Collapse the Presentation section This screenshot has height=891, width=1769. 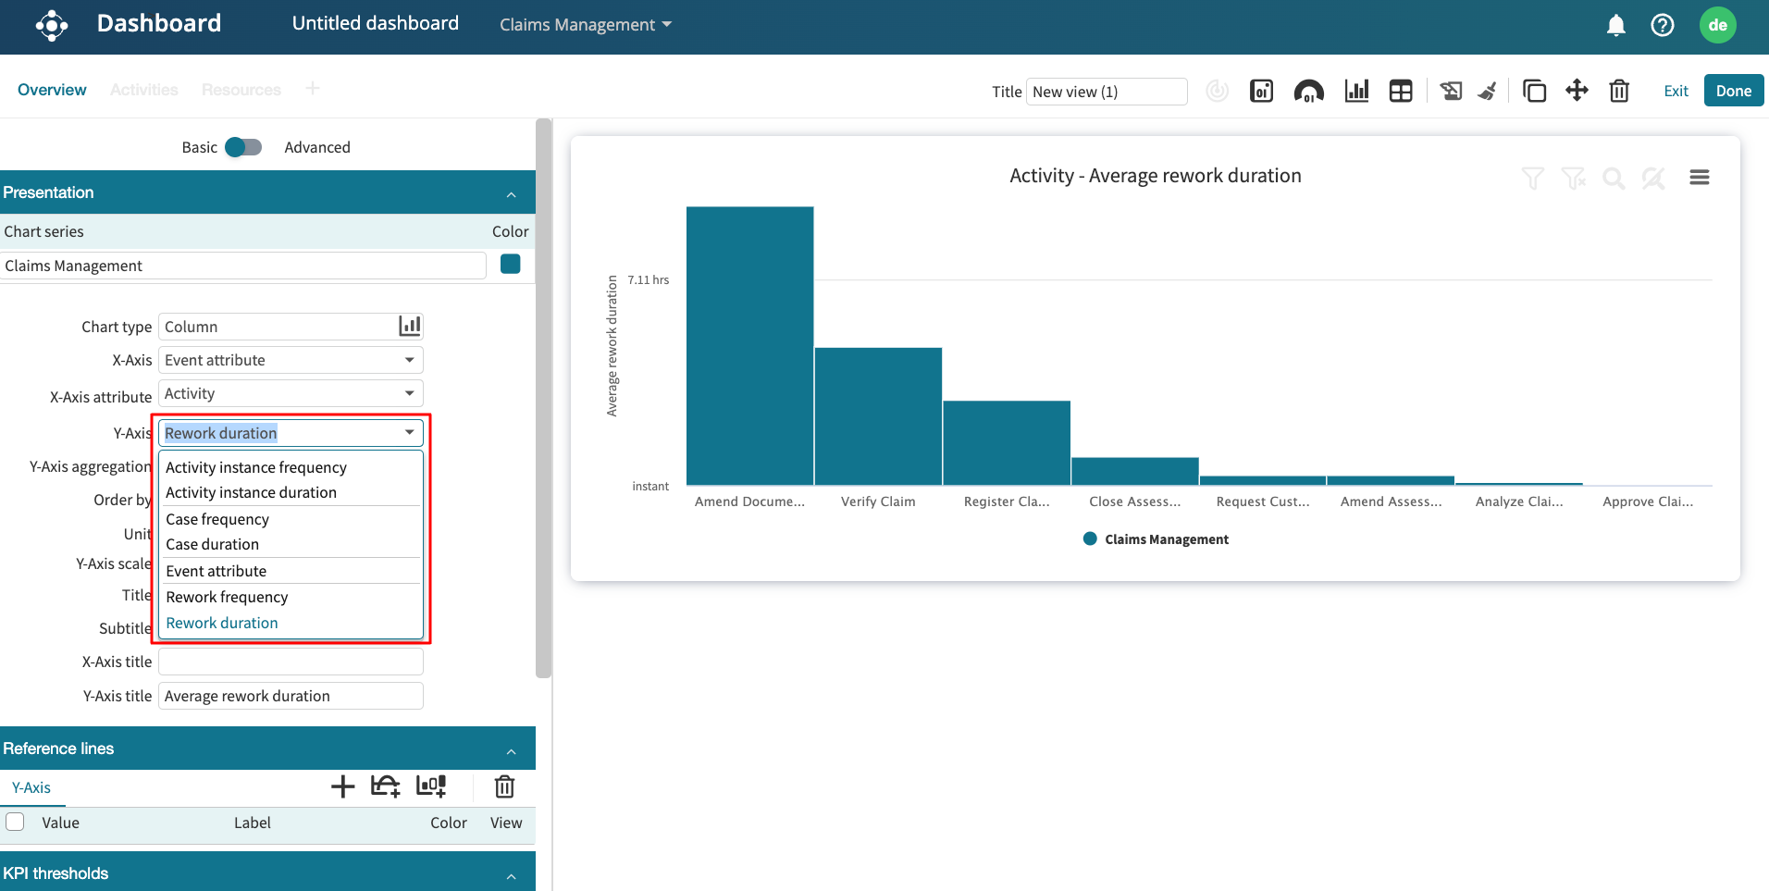(x=511, y=193)
